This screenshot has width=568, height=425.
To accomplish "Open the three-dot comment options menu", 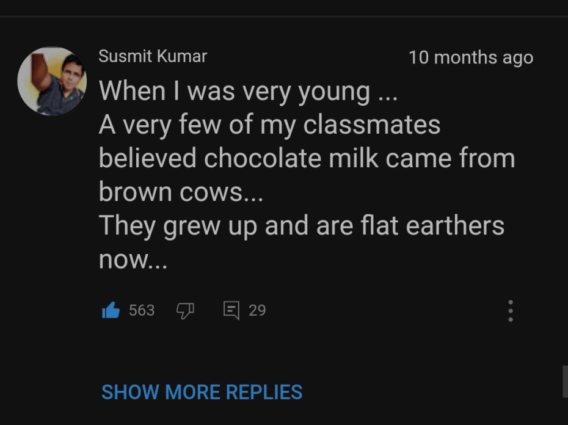I will 511,311.
